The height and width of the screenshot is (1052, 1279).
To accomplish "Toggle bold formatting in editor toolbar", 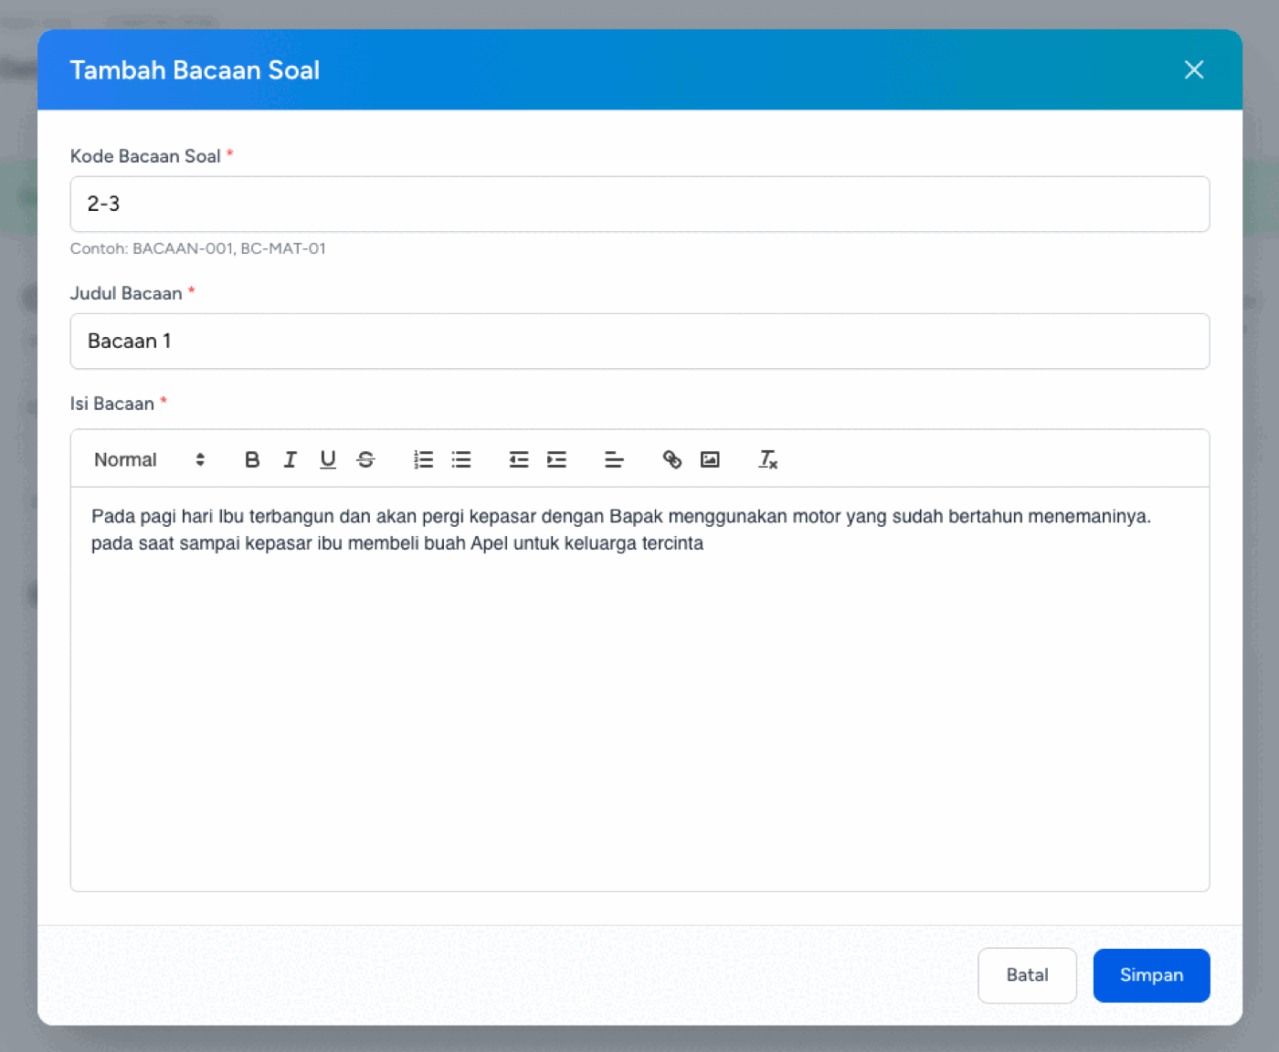I will [252, 459].
